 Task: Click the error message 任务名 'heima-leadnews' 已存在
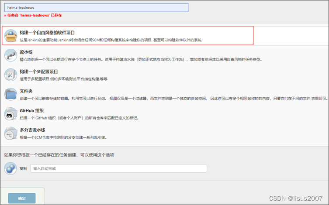click(33, 15)
